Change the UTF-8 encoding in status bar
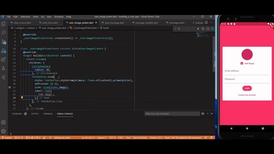The height and width of the screenshot is (154, 274). click(112, 138)
